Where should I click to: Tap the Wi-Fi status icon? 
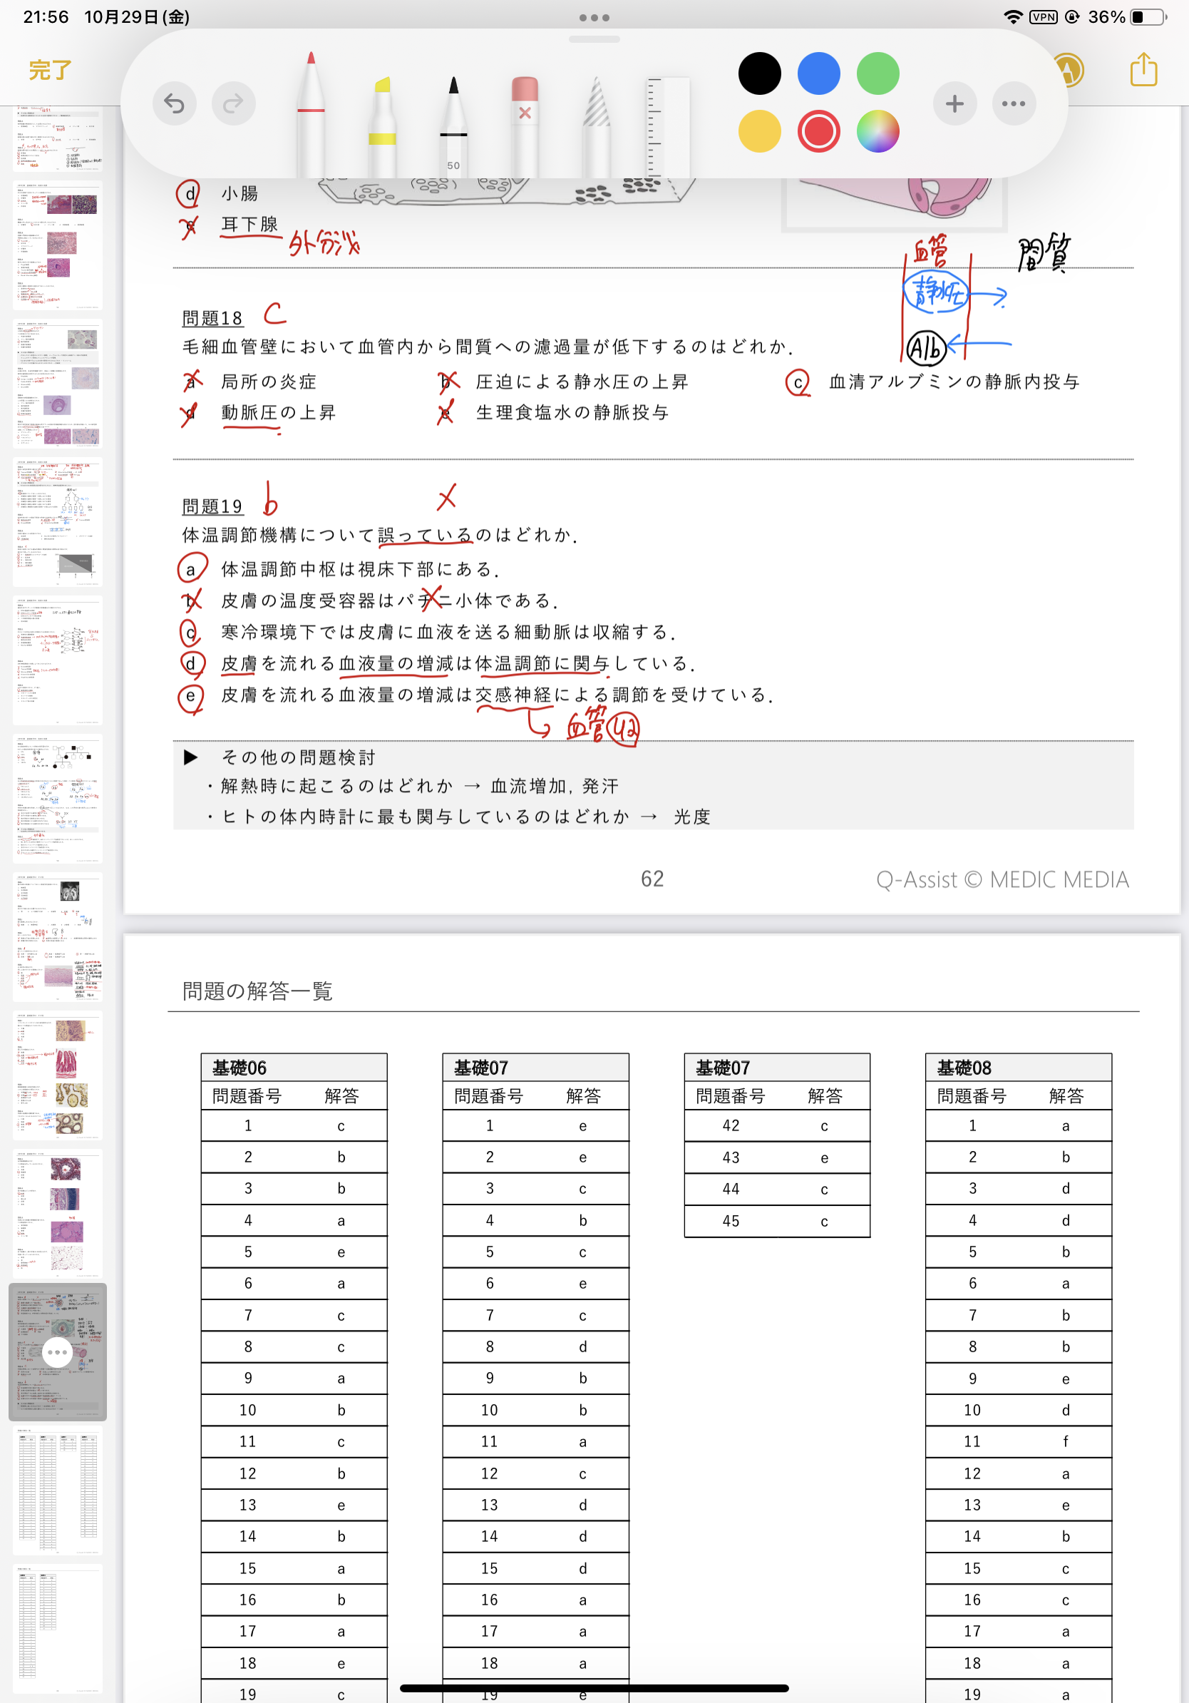coord(1013,16)
